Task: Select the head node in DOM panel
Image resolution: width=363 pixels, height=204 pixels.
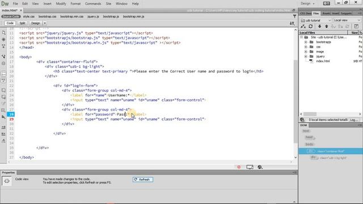Action: [309, 137]
